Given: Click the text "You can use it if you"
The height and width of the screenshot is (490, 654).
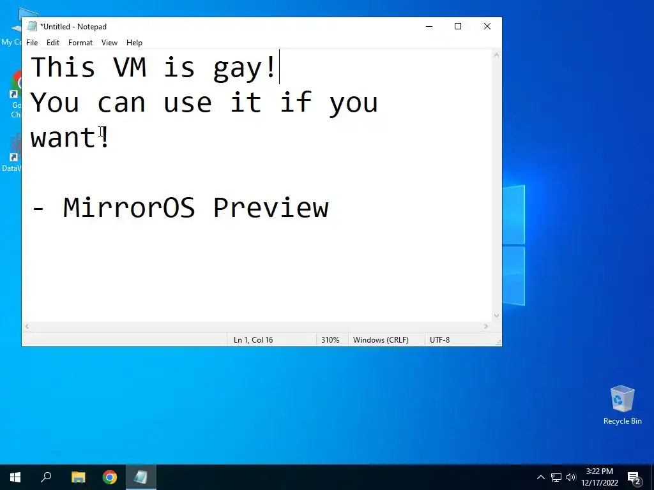Looking at the screenshot, I should (204, 103).
